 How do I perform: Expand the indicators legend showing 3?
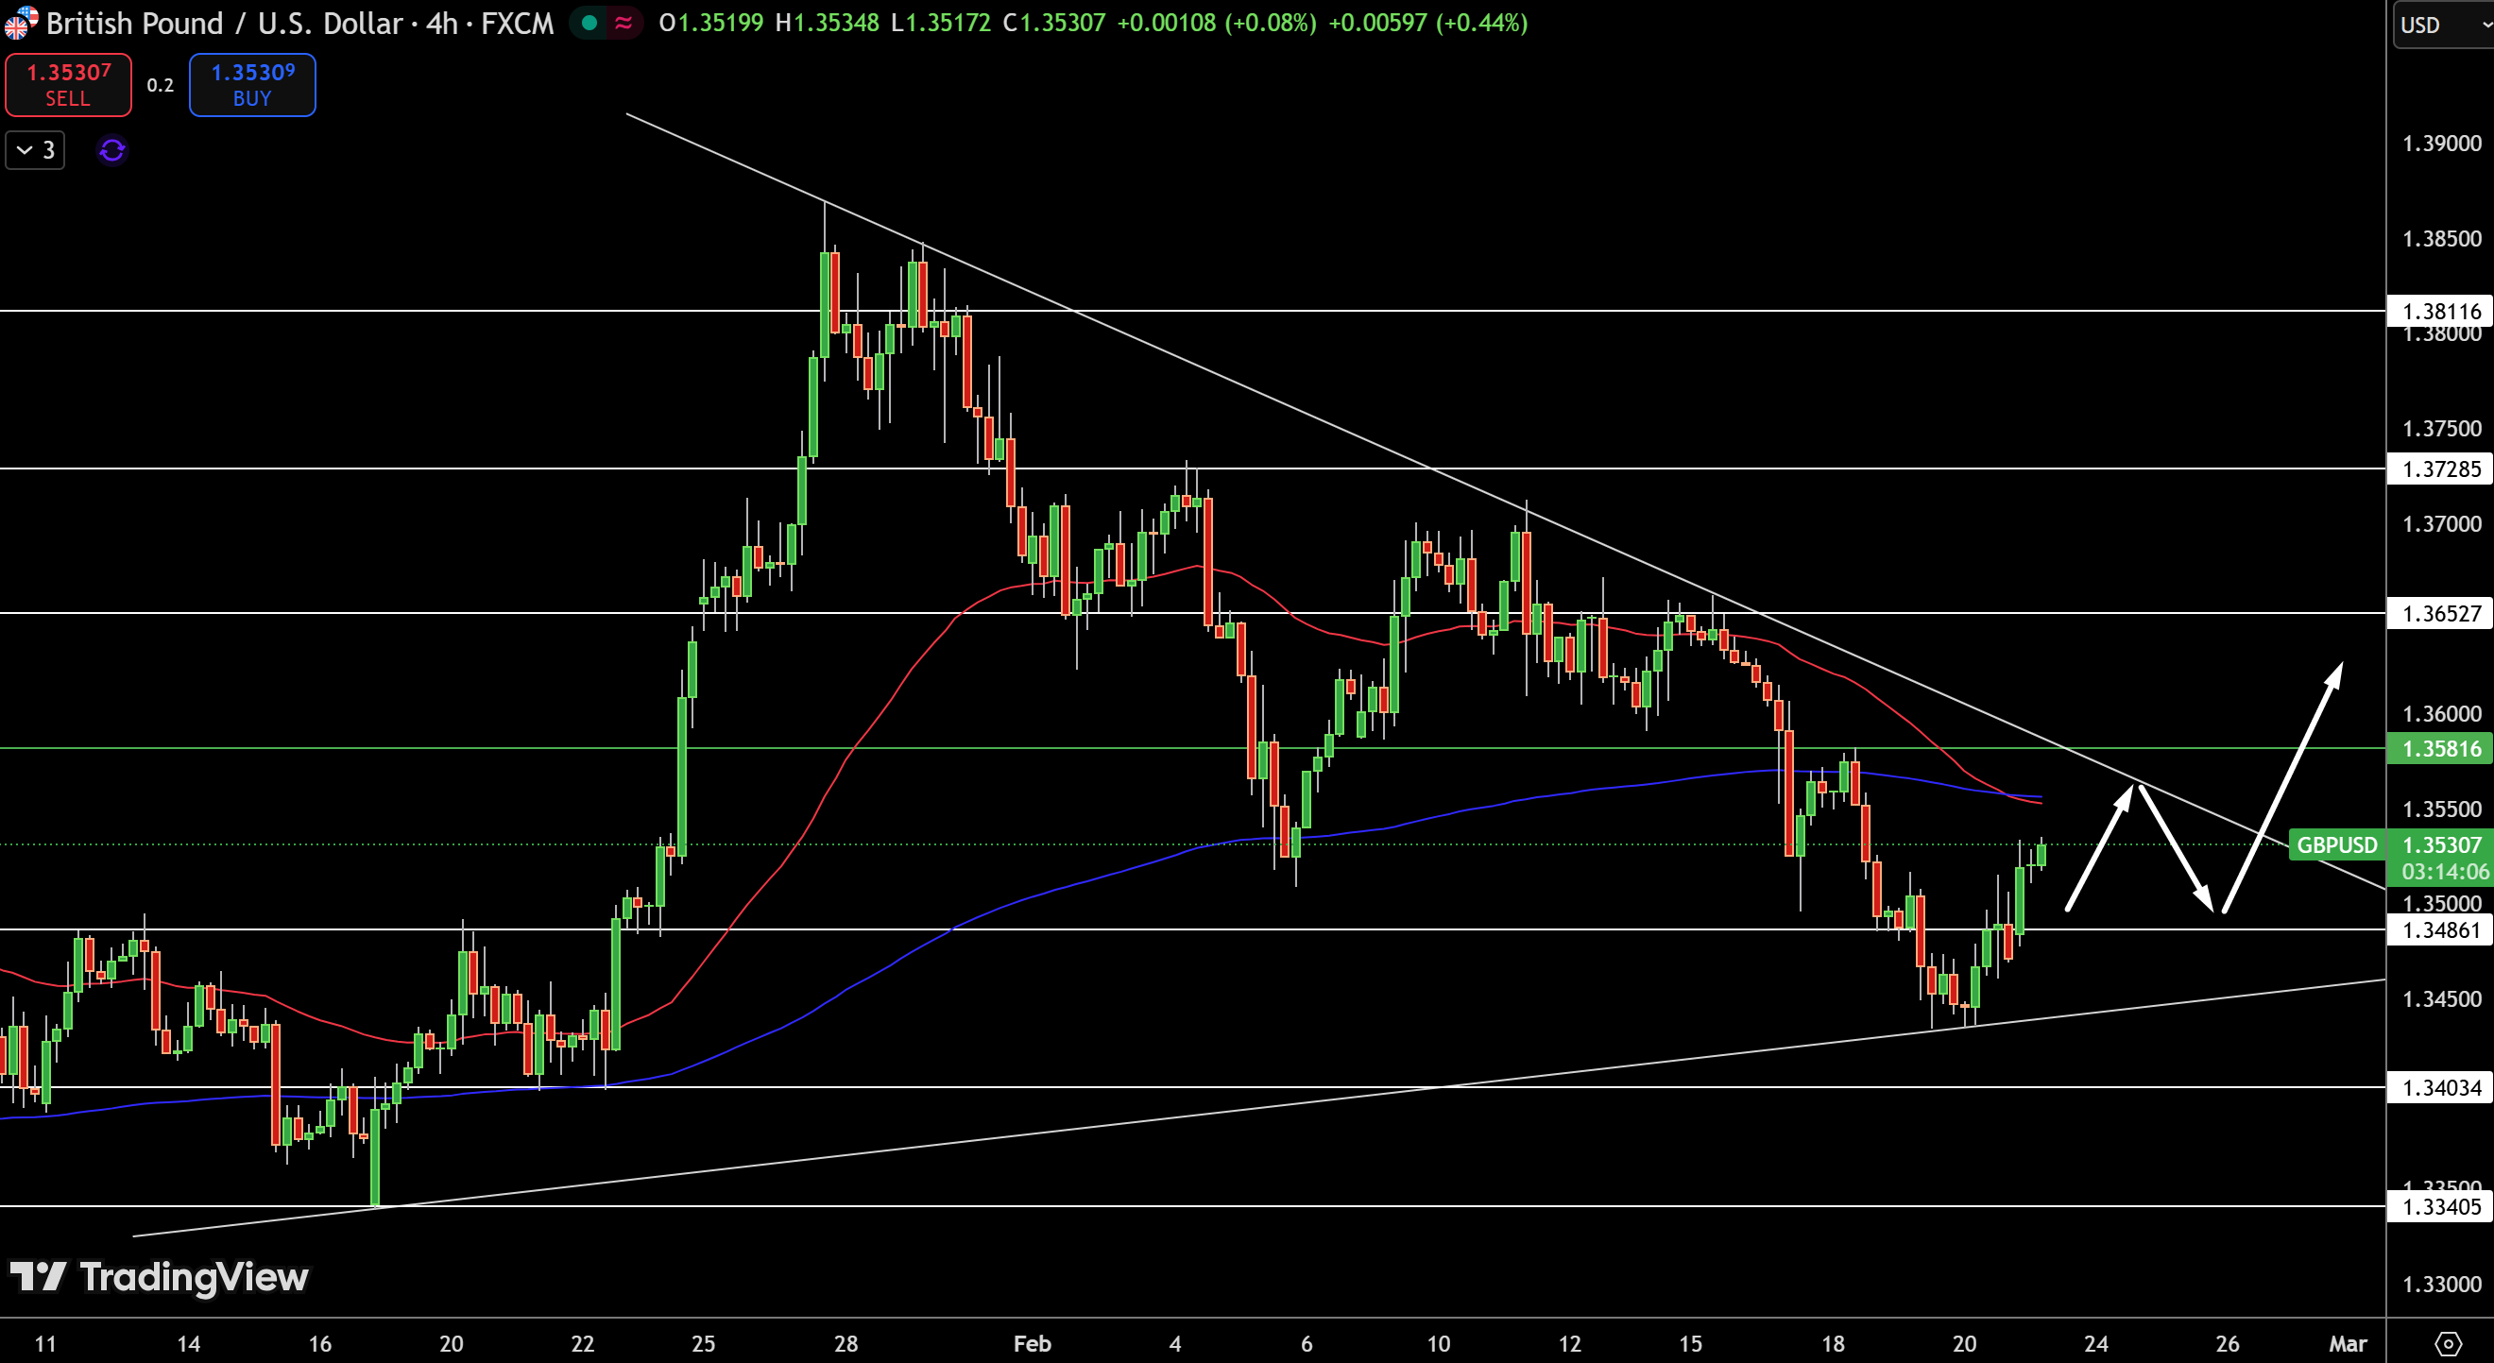coord(35,150)
